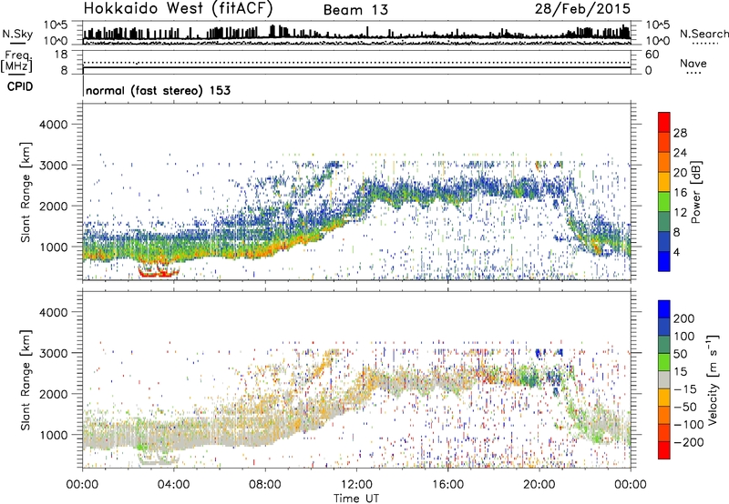Click the 'N.Search' legend label
The image size is (729, 504).
[x=704, y=34]
